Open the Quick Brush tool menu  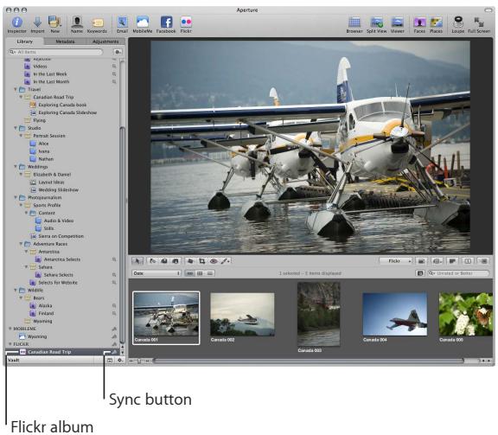click(226, 261)
